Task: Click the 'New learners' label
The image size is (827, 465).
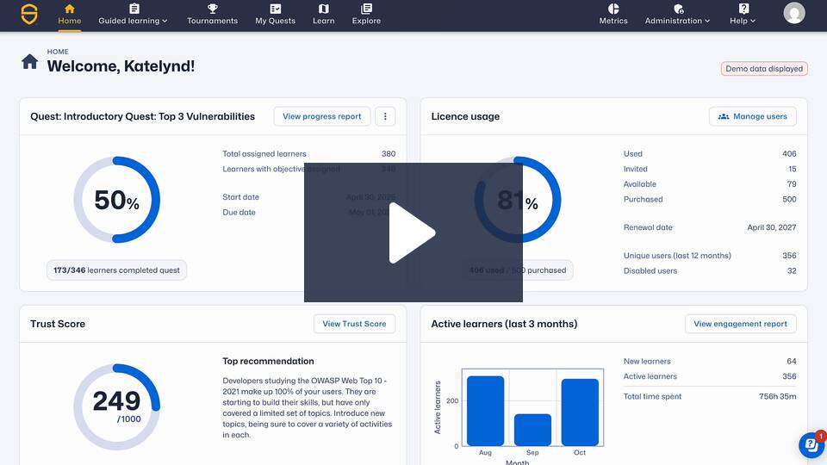Action: [x=647, y=361]
